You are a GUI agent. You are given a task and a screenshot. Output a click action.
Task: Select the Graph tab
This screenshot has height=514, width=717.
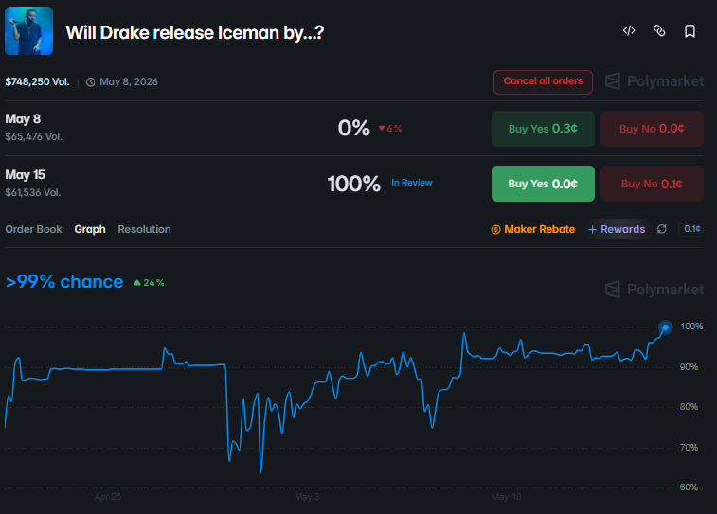(90, 229)
